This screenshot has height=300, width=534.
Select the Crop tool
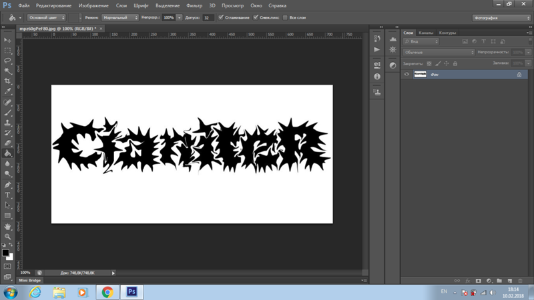click(7, 81)
